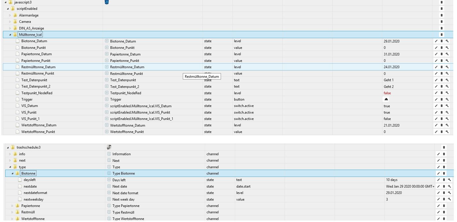Delete the nextdate state

444,186
